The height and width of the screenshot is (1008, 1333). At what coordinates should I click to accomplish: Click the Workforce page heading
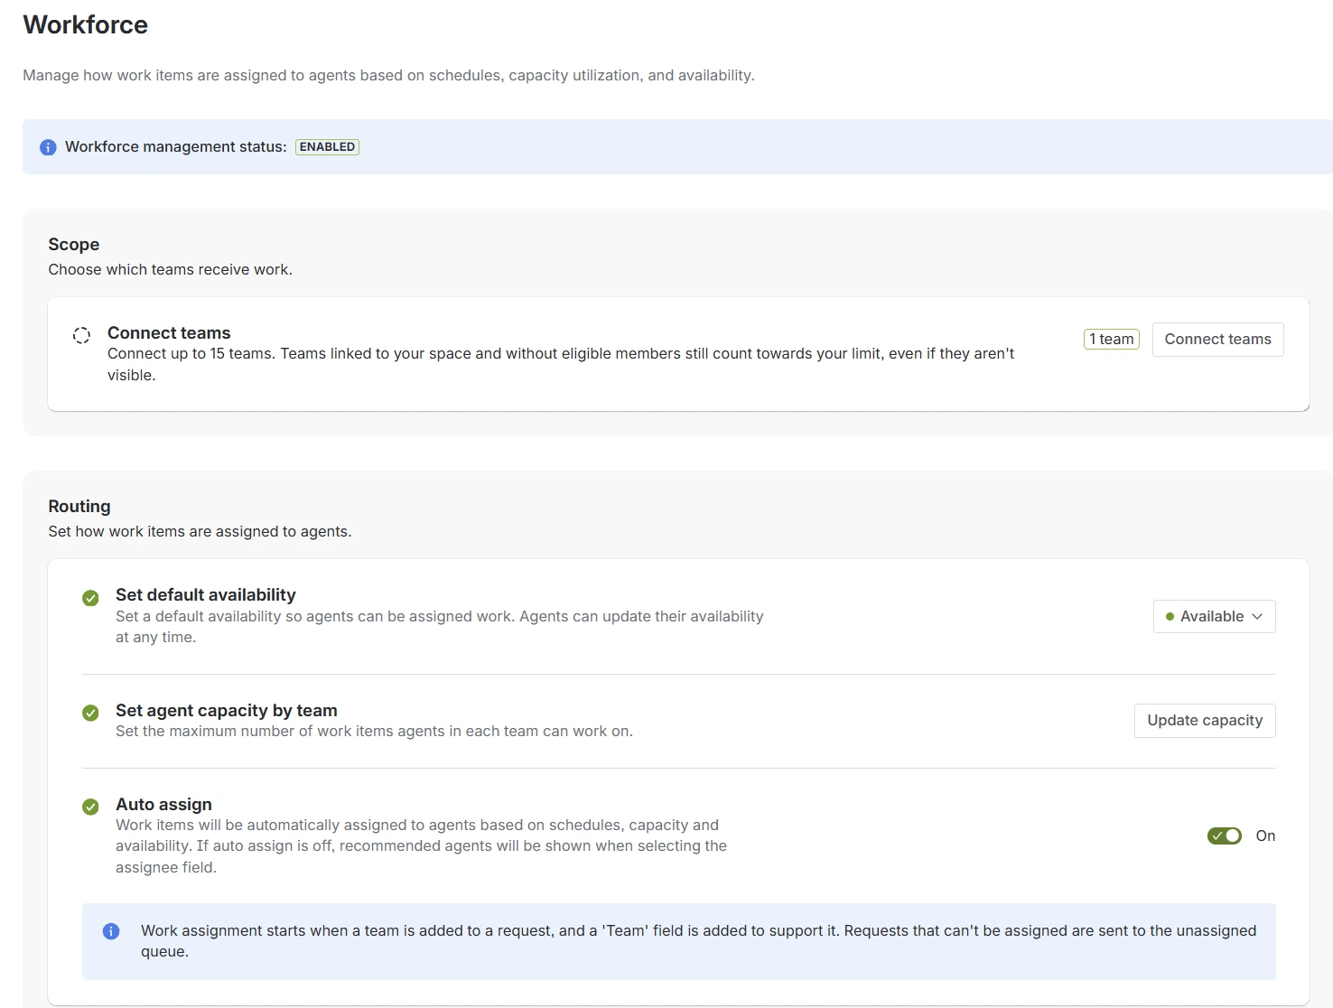click(86, 24)
